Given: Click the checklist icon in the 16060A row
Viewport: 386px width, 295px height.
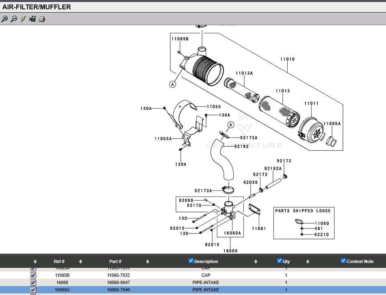Looking at the screenshot, I should pos(33,290).
